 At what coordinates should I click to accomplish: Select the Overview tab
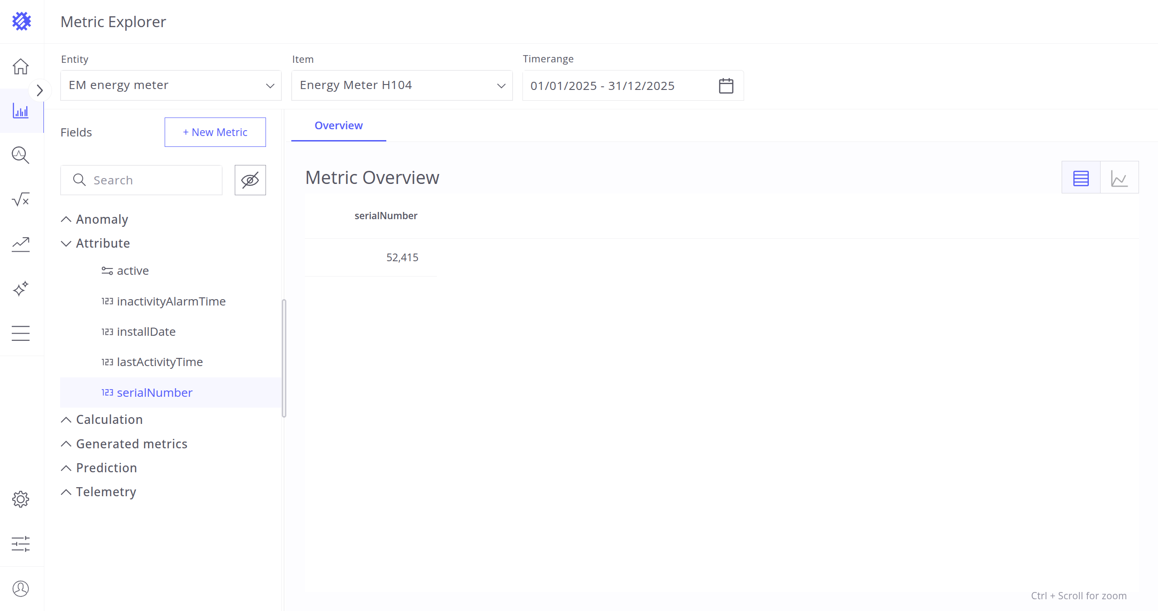(338, 126)
